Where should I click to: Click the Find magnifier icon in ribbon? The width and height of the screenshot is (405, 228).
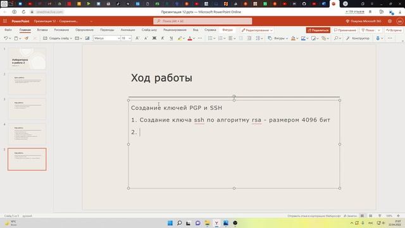point(336,38)
